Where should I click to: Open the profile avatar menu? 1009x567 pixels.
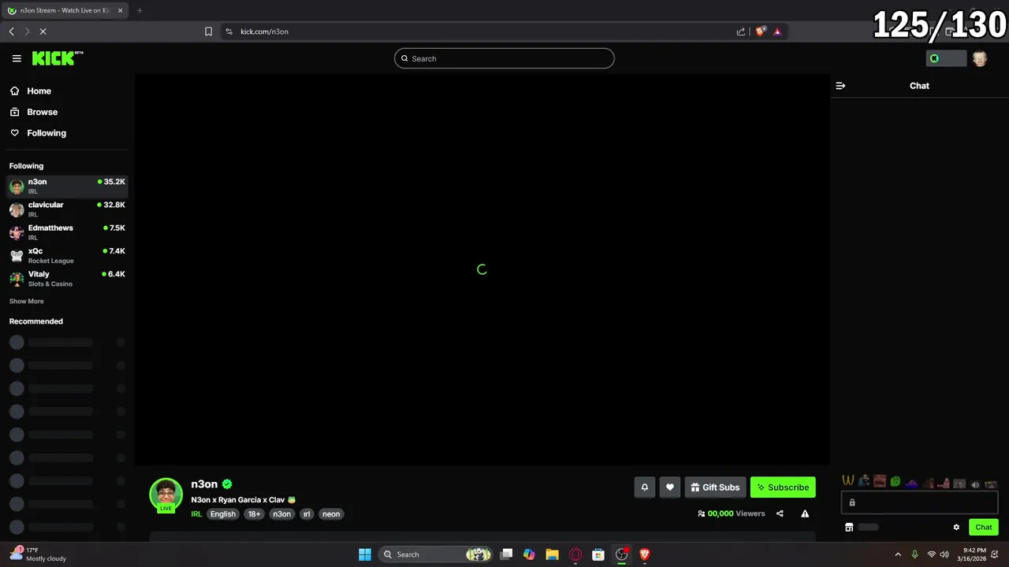980,58
